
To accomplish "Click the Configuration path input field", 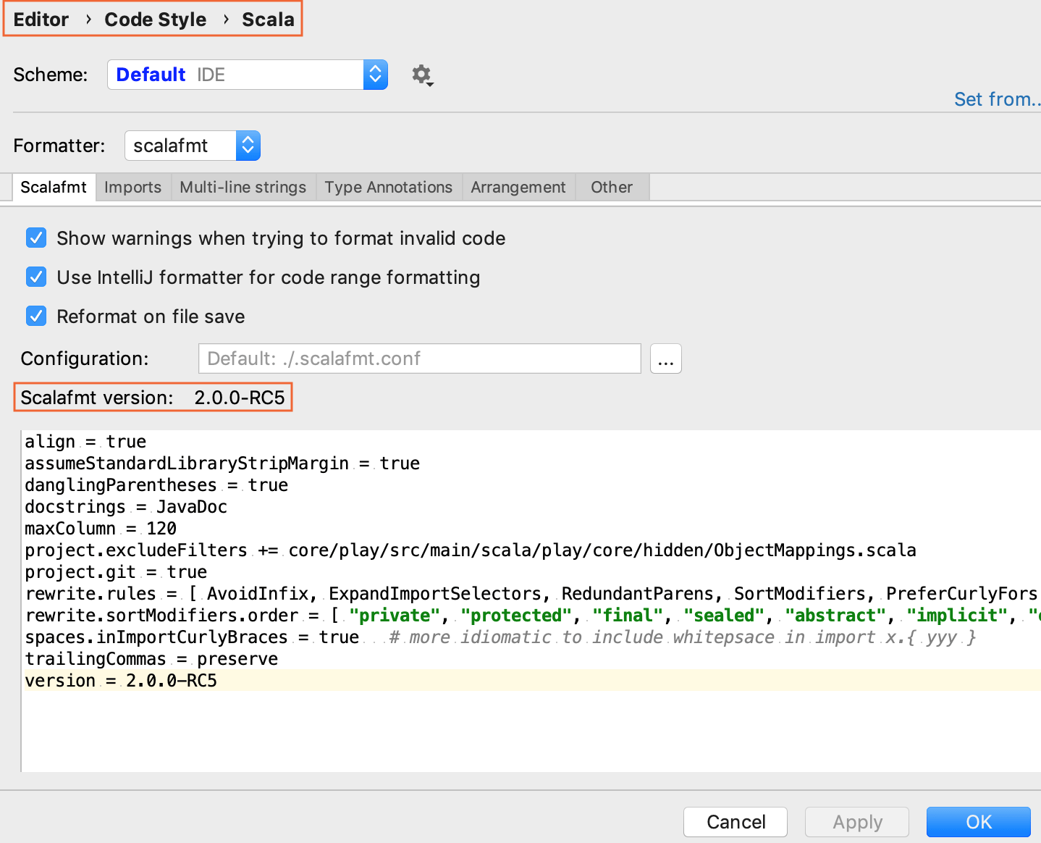I will pos(419,358).
